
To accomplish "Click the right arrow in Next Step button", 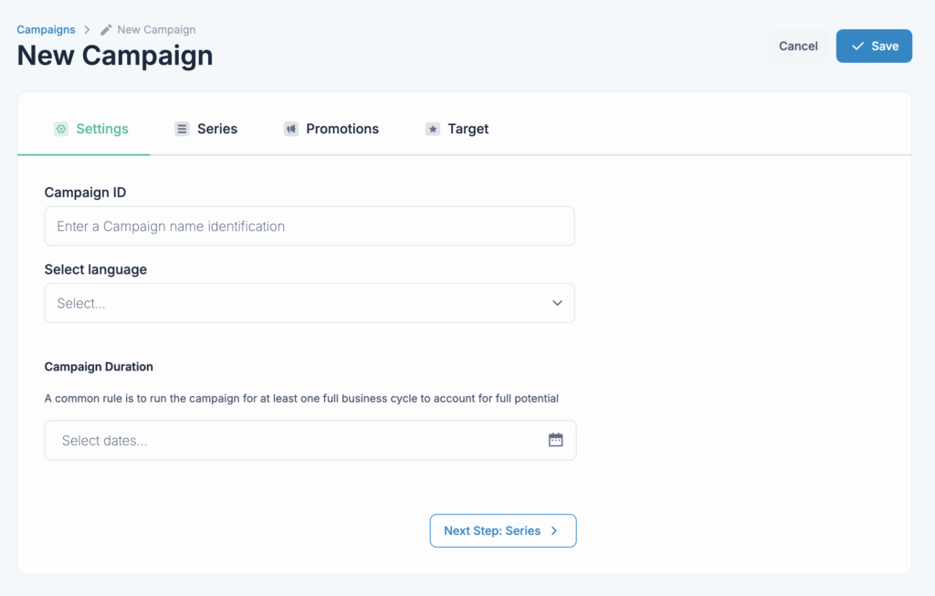I will (554, 530).
